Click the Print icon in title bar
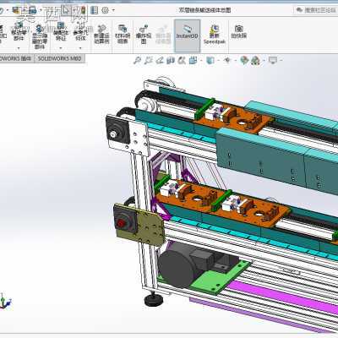Viewport: 338px width, 338px height. pos(33,11)
